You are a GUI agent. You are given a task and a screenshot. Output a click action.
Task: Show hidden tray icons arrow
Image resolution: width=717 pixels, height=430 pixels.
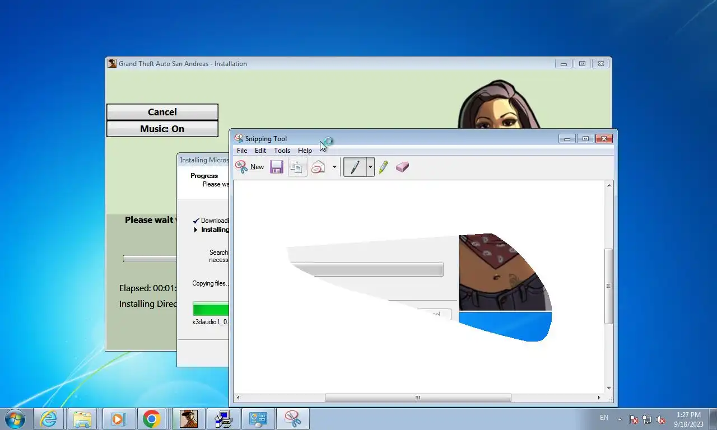tap(620, 419)
